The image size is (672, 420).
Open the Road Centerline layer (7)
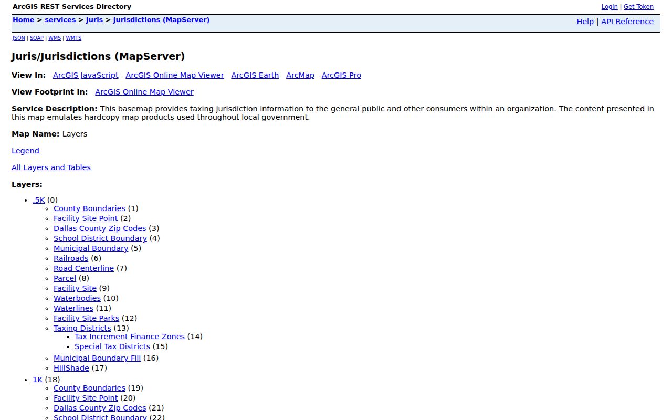(x=83, y=268)
